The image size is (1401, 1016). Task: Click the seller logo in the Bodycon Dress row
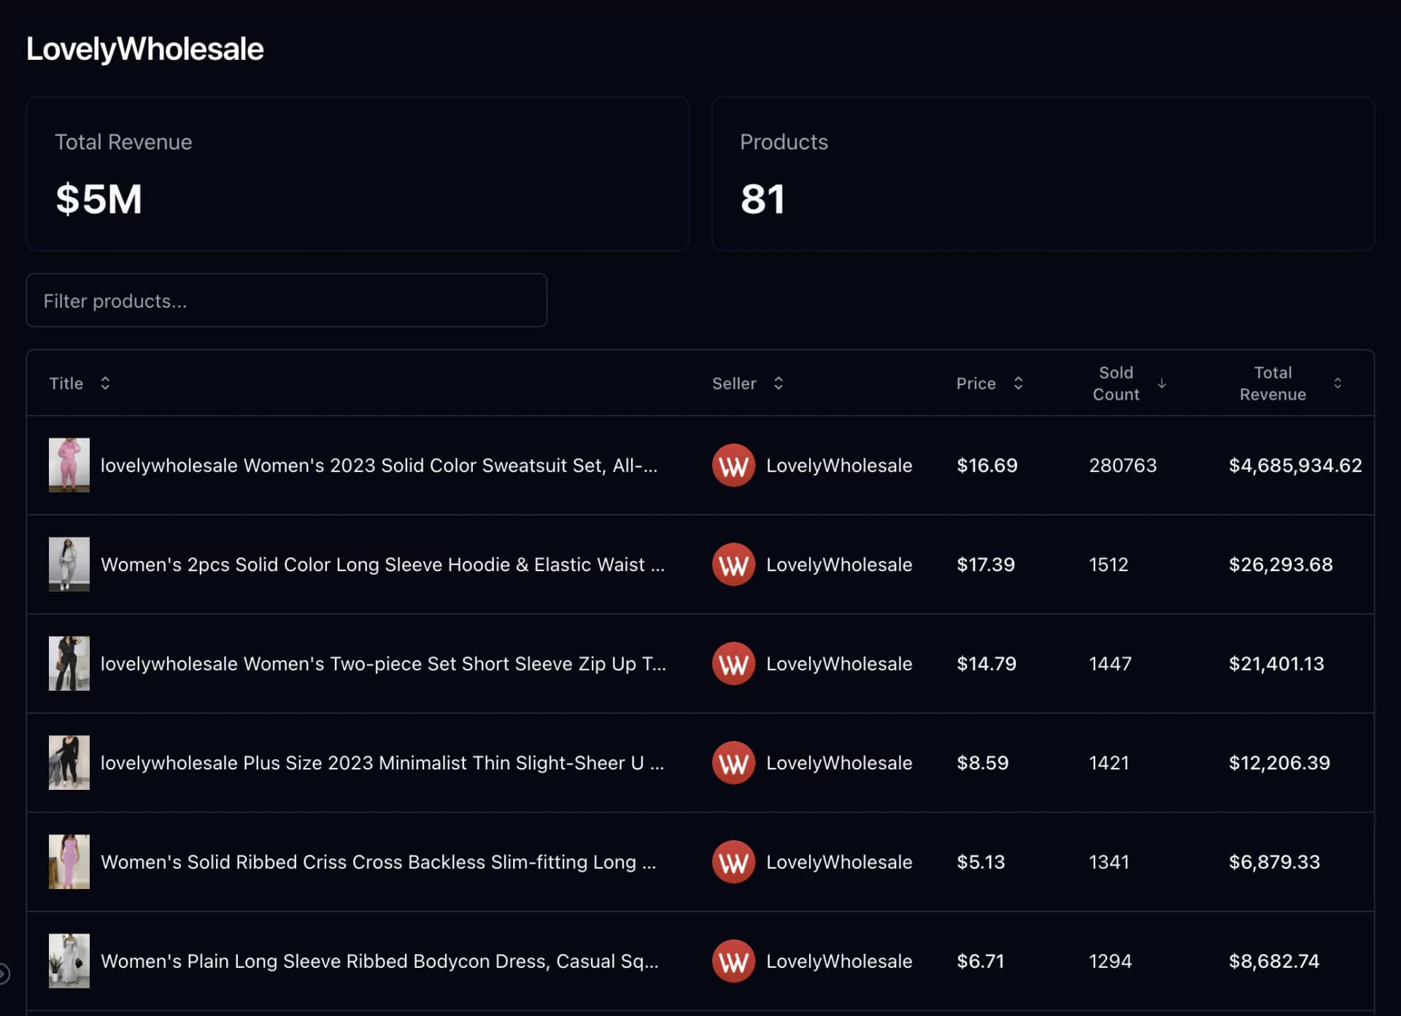pyautogui.click(x=733, y=961)
